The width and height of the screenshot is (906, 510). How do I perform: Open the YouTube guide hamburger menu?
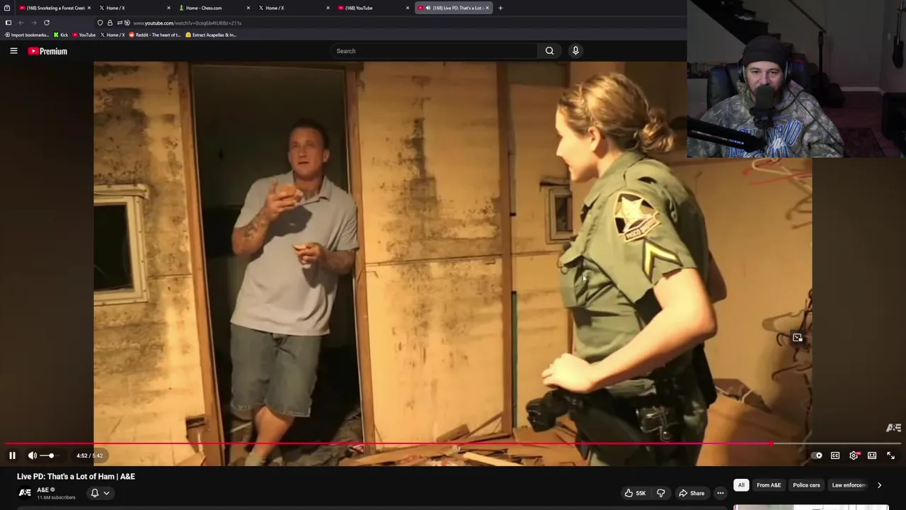(x=13, y=51)
